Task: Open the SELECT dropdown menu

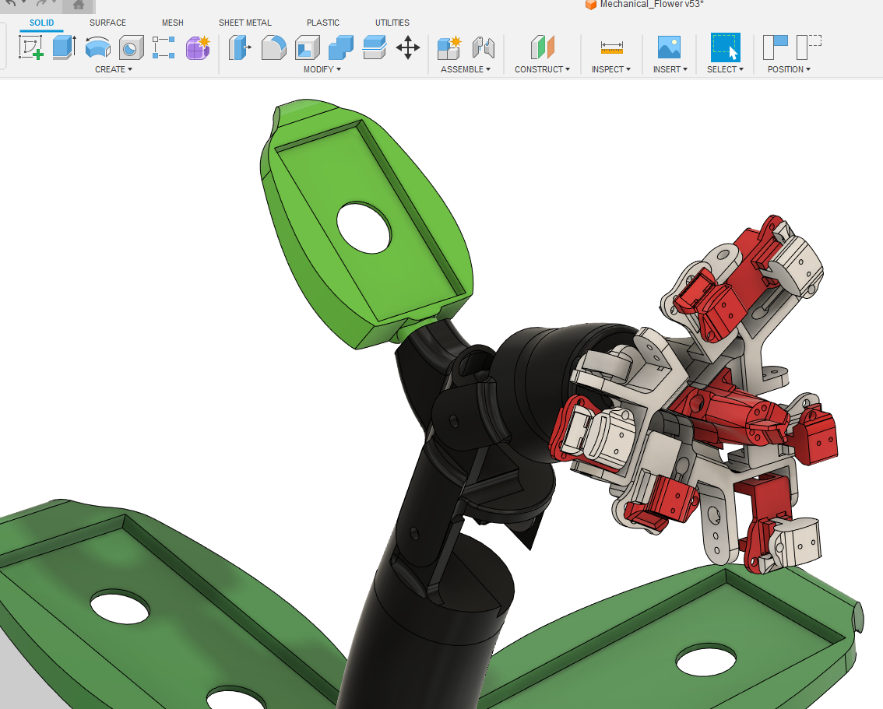Action: [x=726, y=69]
